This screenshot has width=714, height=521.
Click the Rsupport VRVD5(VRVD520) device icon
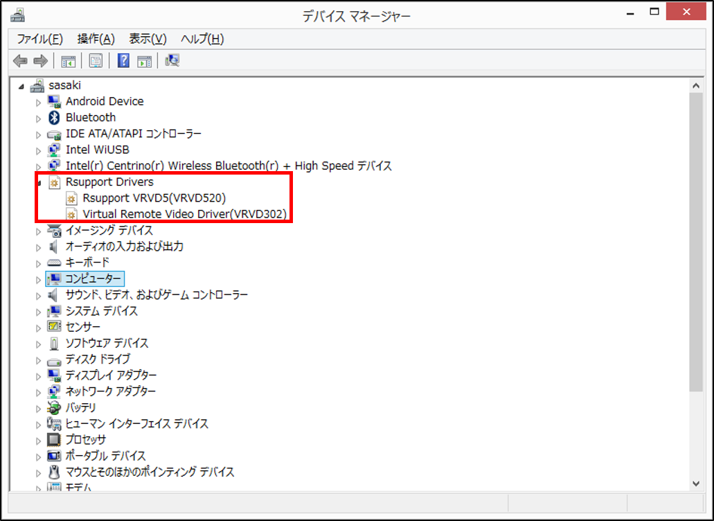(71, 199)
